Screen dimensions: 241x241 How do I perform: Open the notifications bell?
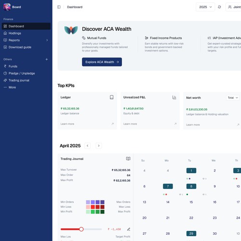(219, 7)
